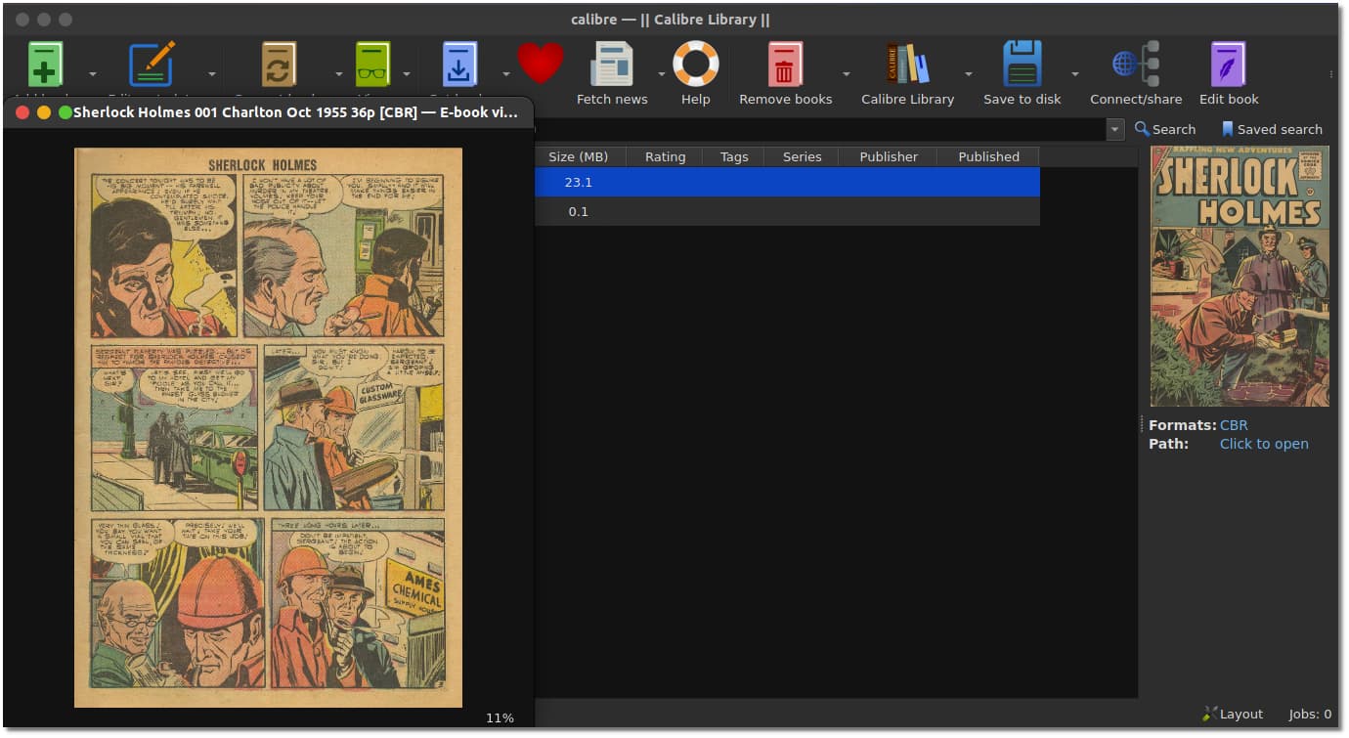The image size is (1349, 738).
Task: Click the Remove books trash icon
Action: (785, 62)
